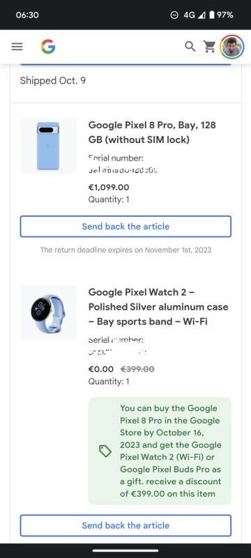Tap the green promotion discount banner
Screen dimensions: 251x558
point(160,451)
